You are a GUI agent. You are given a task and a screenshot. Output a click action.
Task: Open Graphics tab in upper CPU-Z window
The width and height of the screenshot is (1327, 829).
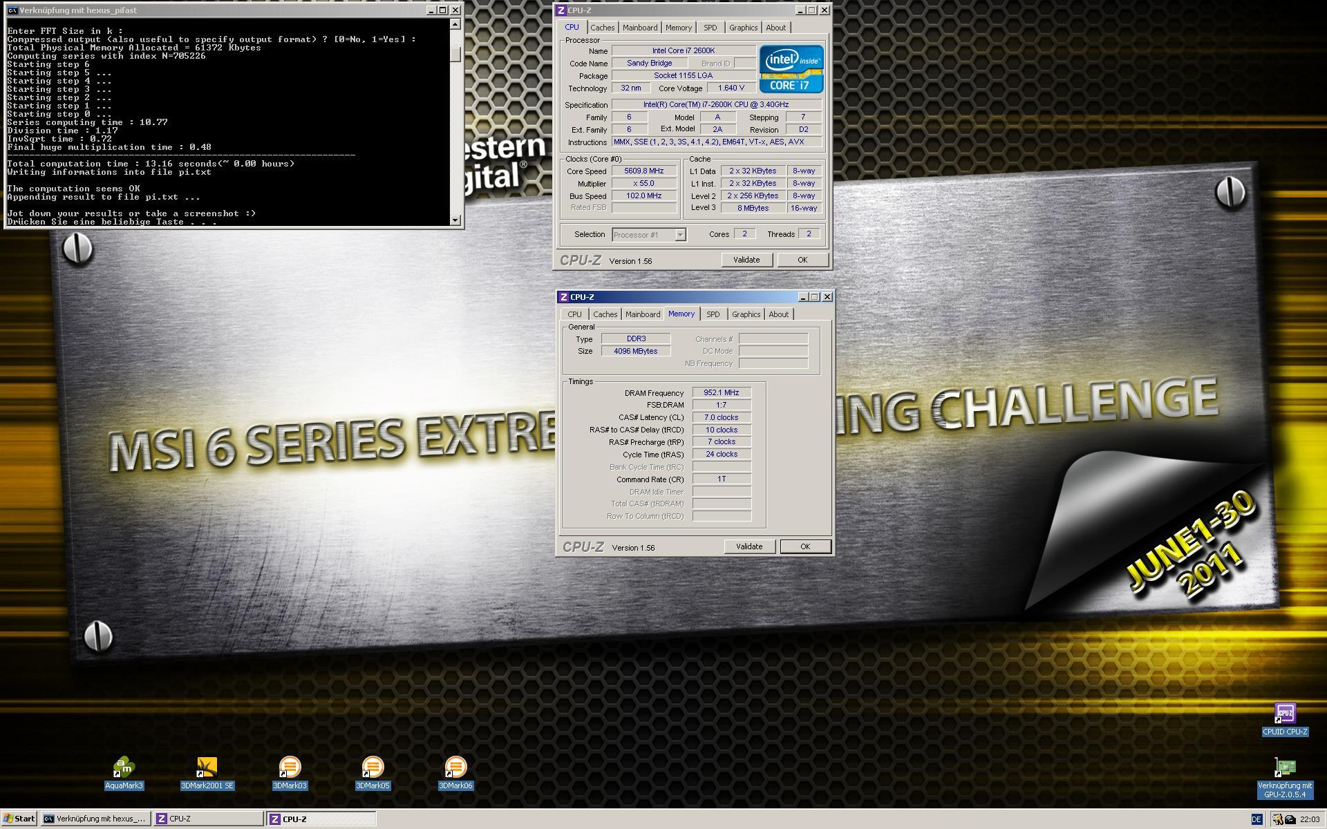point(743,28)
